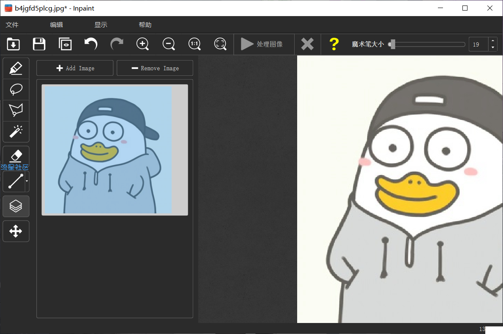Increase magic pen size with up arrow
Viewport: 503px width, 334px height.
[x=493, y=41]
